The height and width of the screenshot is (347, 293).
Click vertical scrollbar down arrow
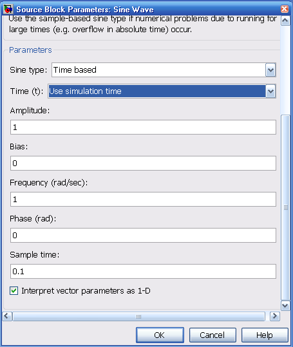[x=285, y=306]
